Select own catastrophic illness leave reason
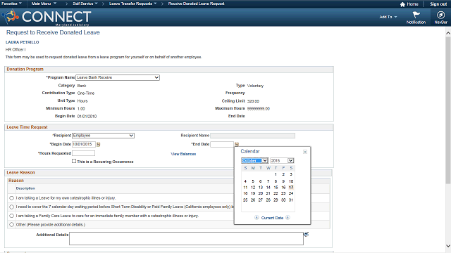This screenshot has width=451, height=253. [x=11, y=198]
